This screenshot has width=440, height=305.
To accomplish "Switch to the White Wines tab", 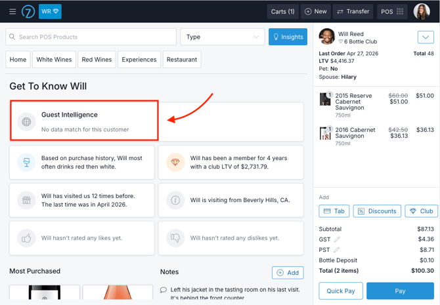I will [x=54, y=60].
